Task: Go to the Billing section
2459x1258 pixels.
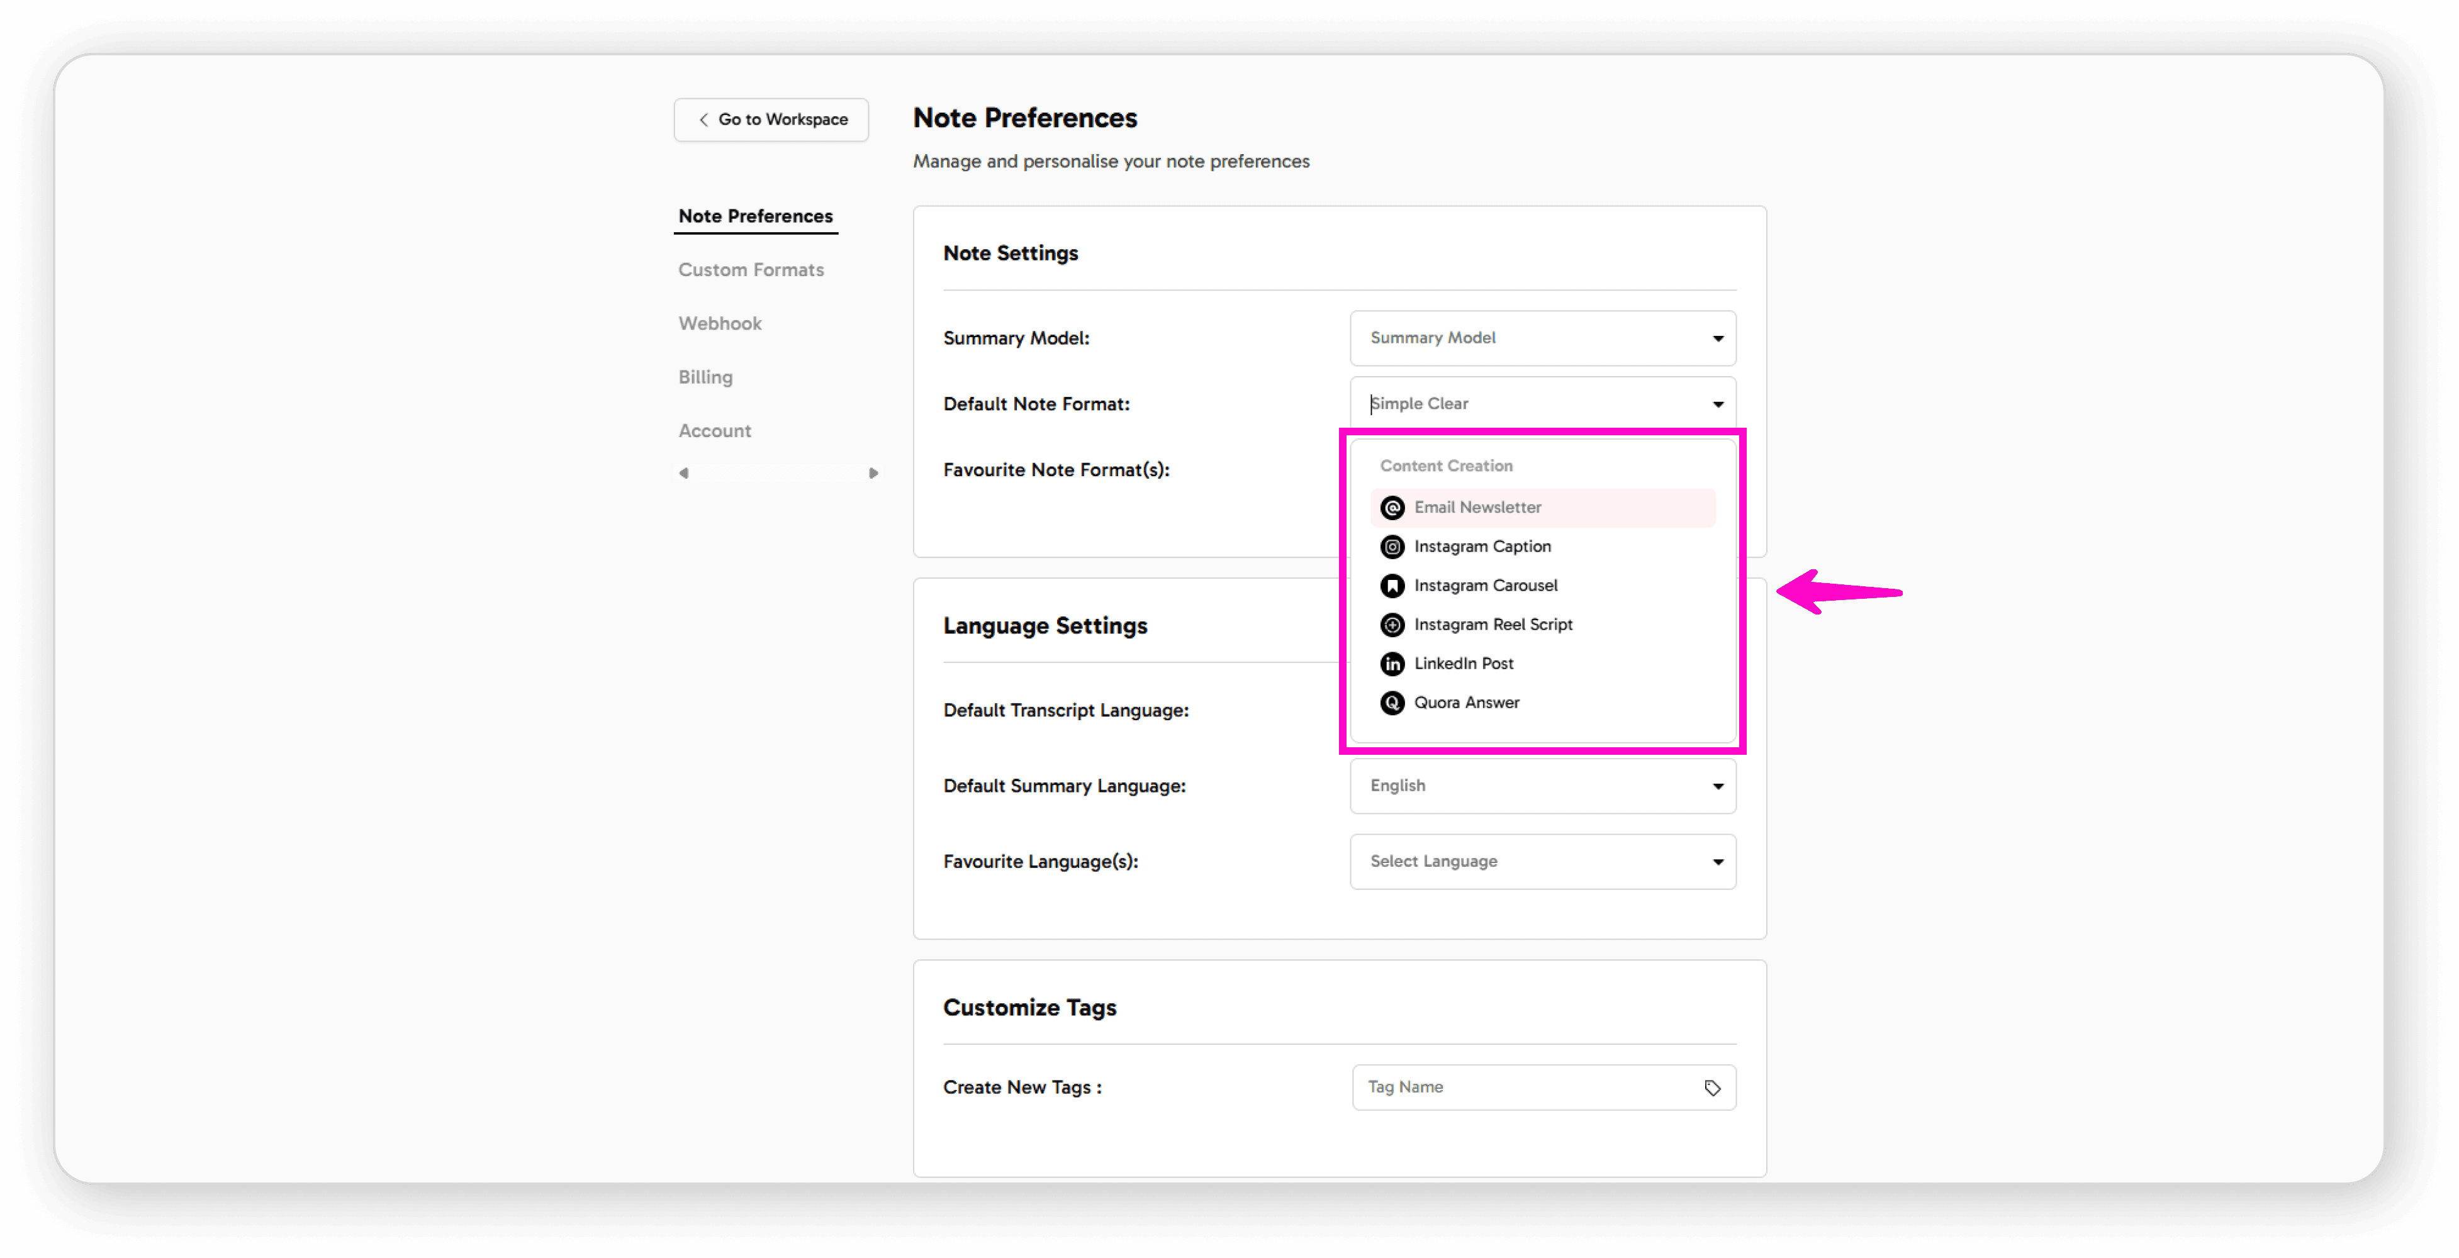Action: pyautogui.click(x=705, y=376)
